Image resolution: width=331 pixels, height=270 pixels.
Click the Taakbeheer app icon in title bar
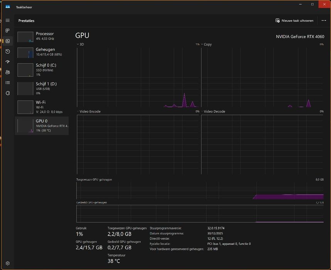point(8,7)
